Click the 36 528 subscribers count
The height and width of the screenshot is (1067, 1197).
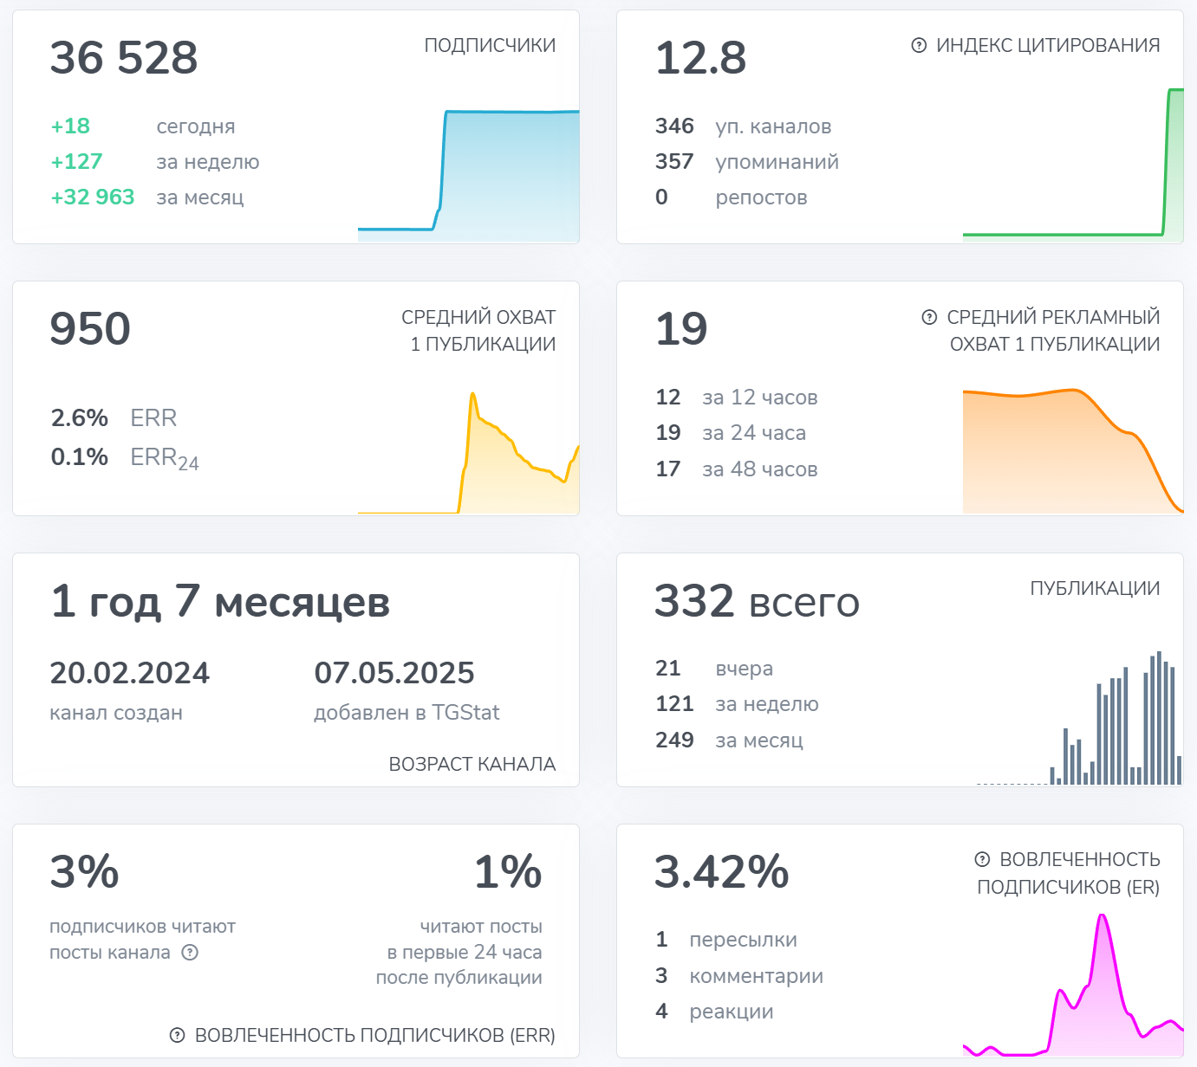tap(124, 58)
